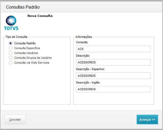This screenshot has width=163, height=130.
Task: Click the Consultas Padrão title bar
Action: (81, 7)
